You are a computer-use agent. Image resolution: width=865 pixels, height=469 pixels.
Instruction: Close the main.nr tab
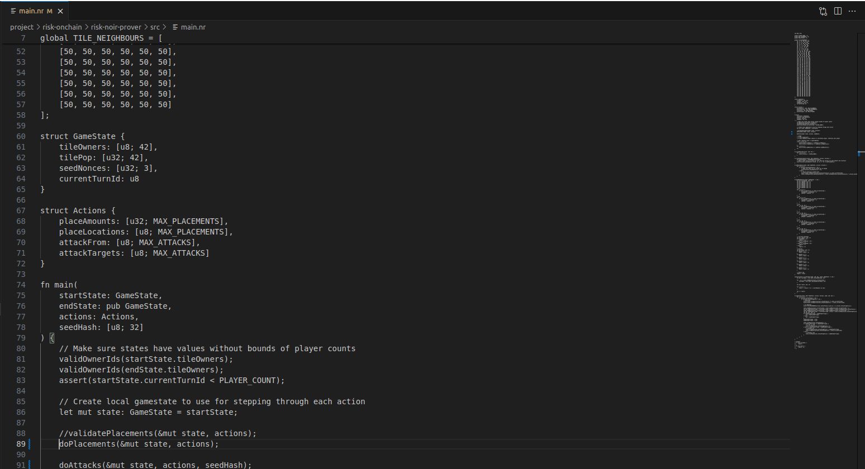click(60, 11)
